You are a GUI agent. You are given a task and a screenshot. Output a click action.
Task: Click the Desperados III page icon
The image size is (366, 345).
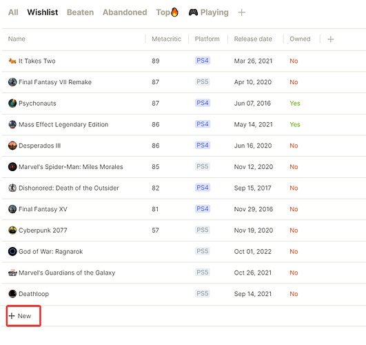click(12, 146)
